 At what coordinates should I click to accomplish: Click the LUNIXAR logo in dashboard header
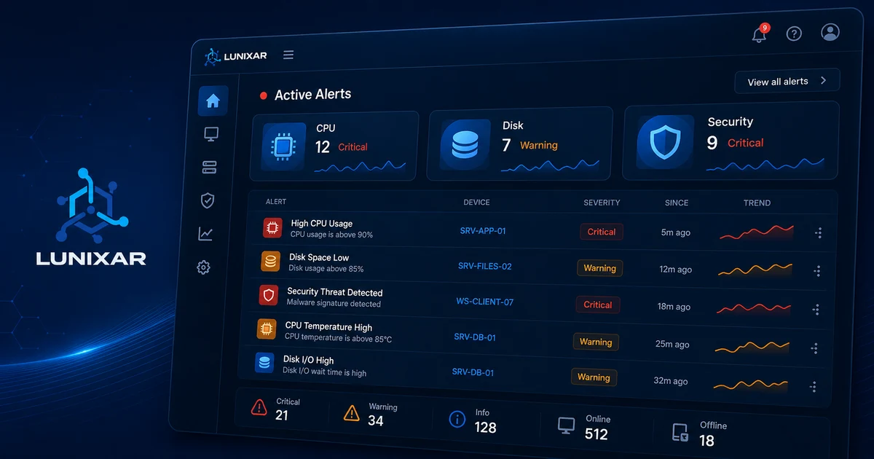tap(235, 56)
